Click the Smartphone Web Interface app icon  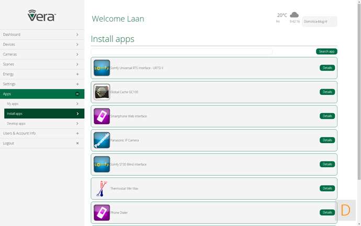click(101, 116)
